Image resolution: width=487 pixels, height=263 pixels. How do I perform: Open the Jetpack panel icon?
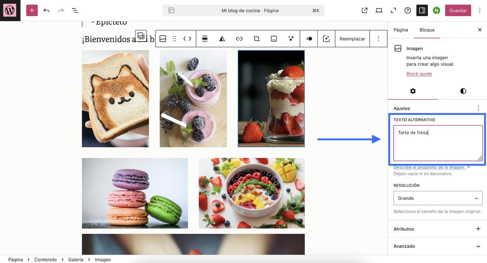tap(437, 11)
